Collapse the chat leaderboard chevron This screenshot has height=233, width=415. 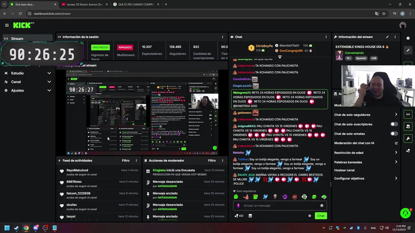[280, 57]
